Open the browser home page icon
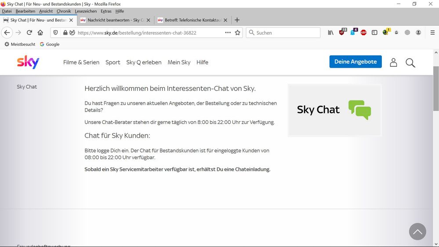Screen dimensions: 439x247 pos(40,33)
